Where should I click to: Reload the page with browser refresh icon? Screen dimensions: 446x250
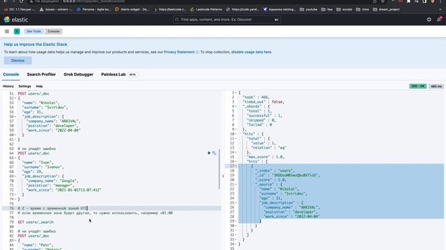click(22, 1)
